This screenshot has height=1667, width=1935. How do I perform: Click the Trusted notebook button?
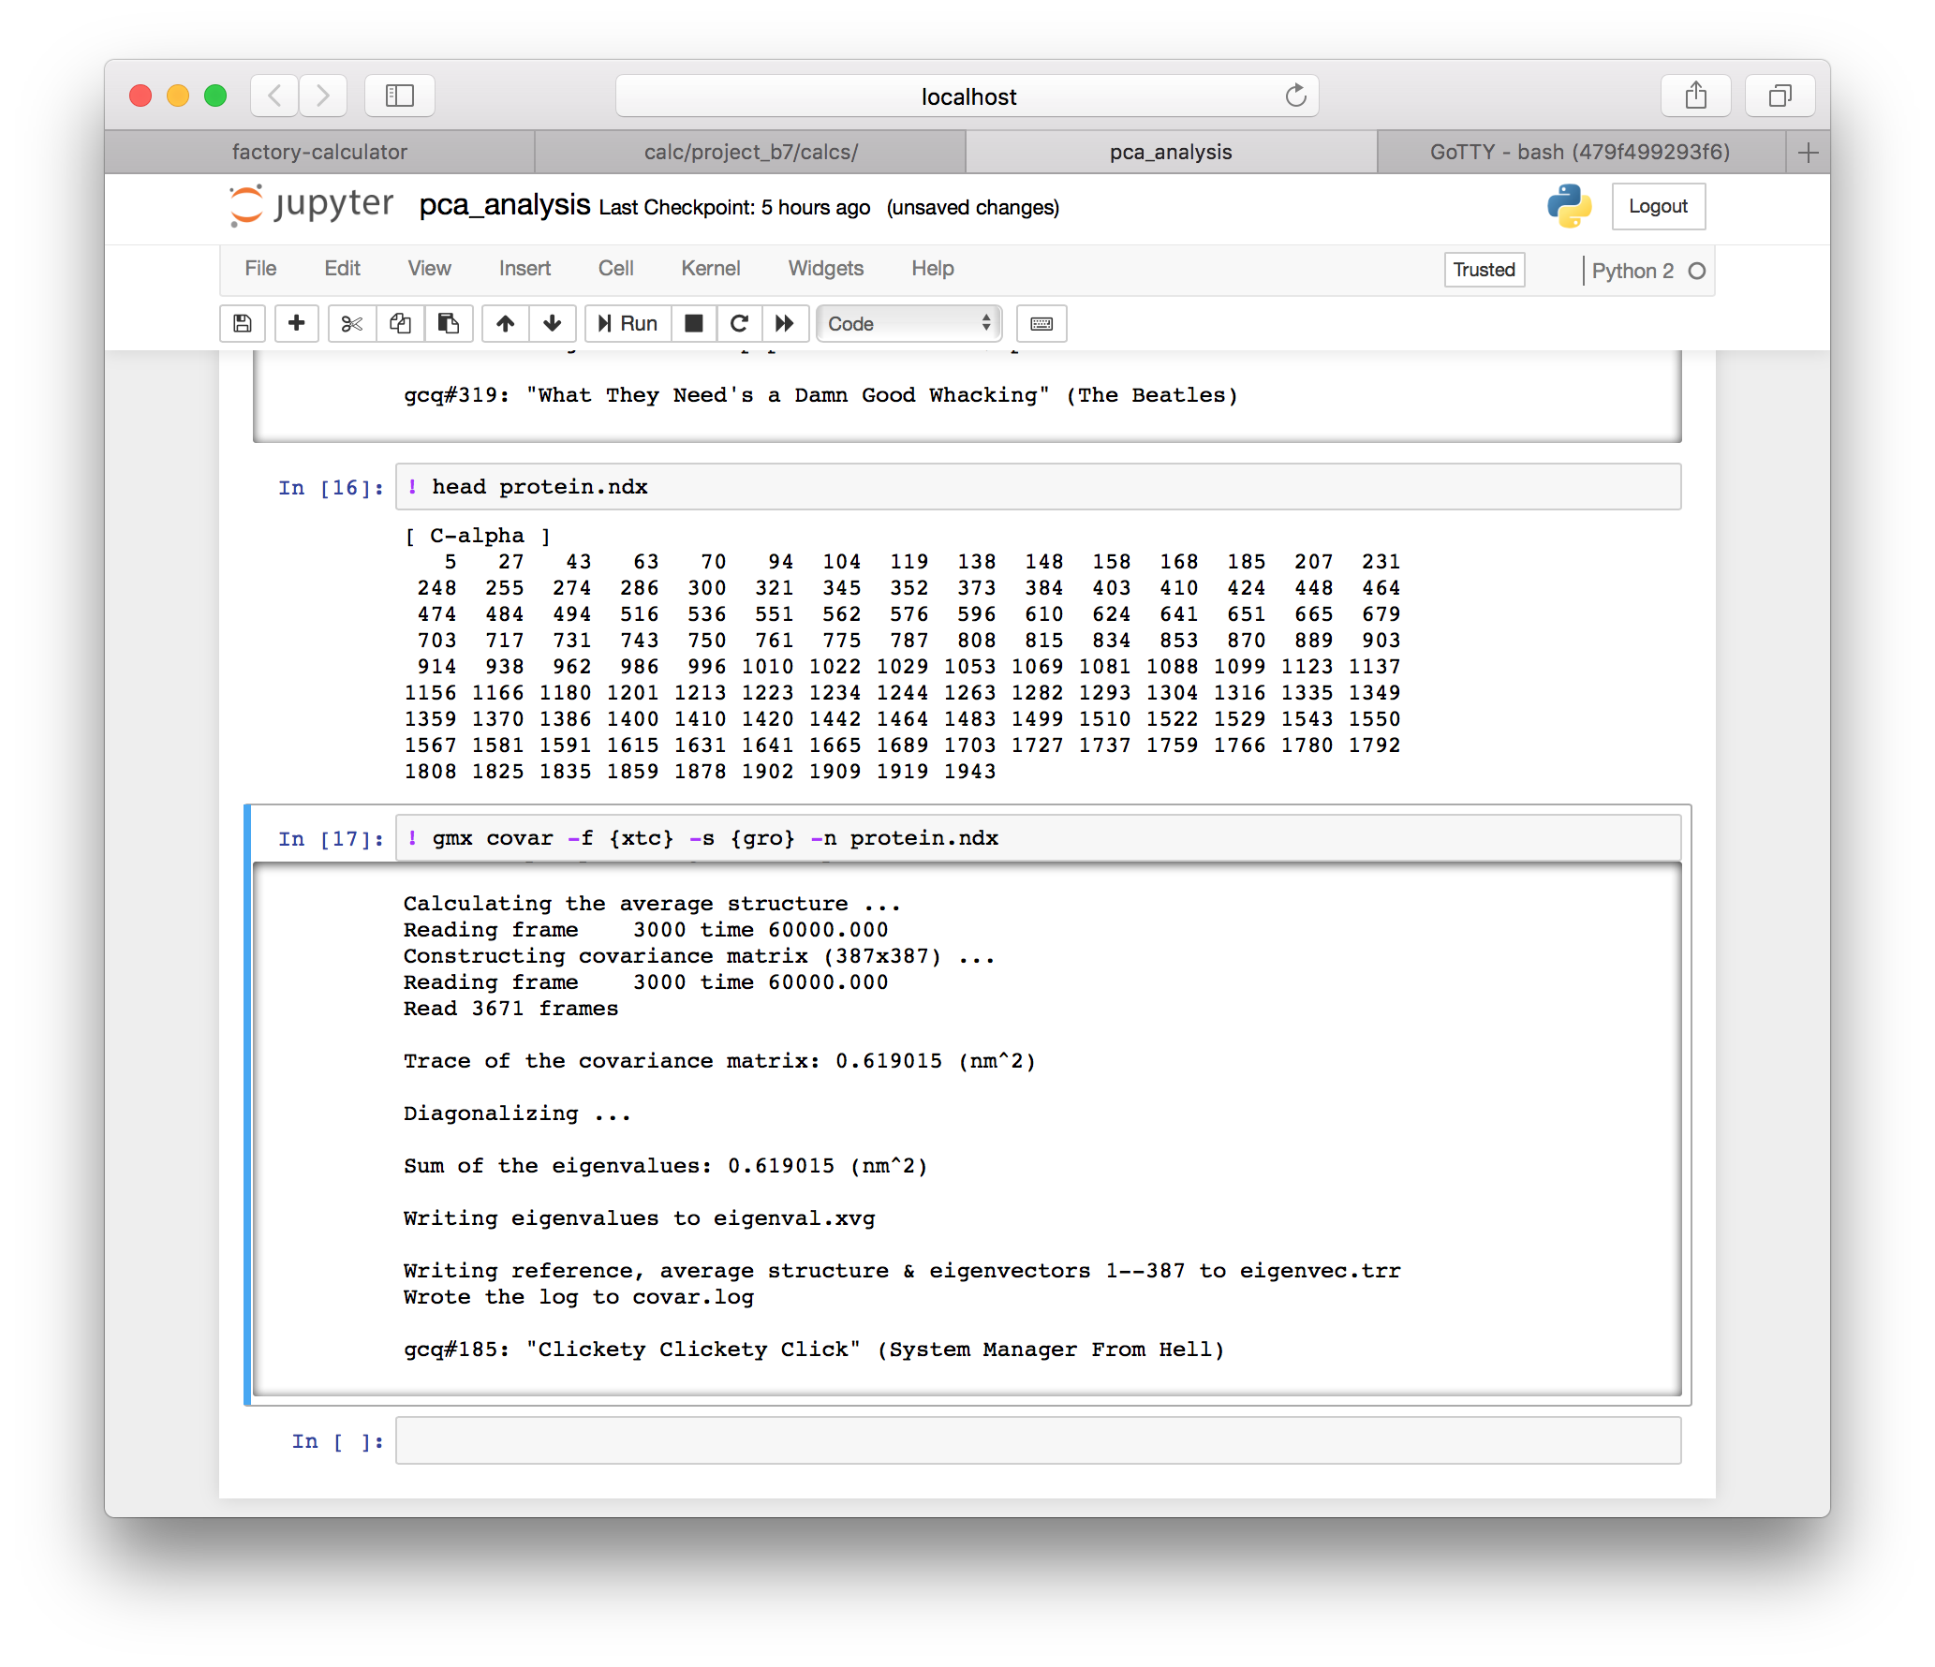pyautogui.click(x=1484, y=270)
